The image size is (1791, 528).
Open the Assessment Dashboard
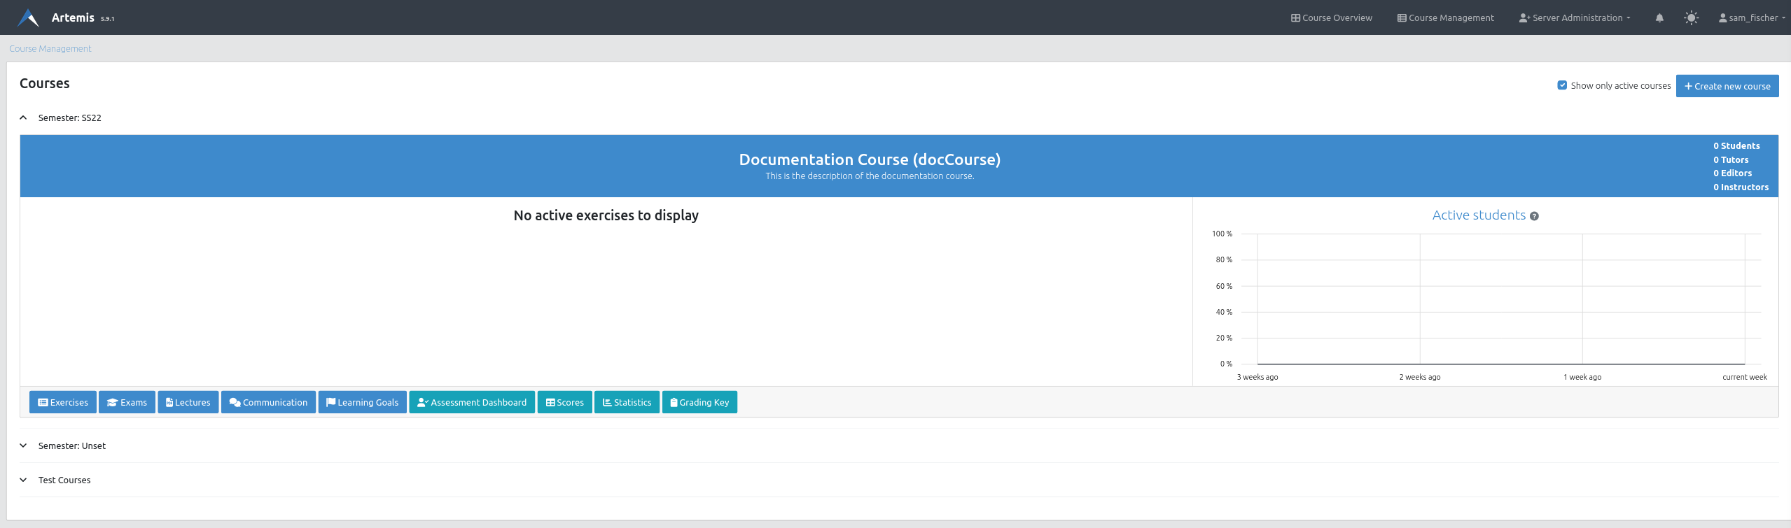472,402
